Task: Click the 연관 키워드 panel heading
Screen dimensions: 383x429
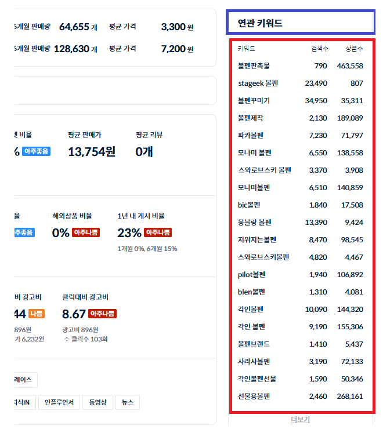Action: coord(260,23)
